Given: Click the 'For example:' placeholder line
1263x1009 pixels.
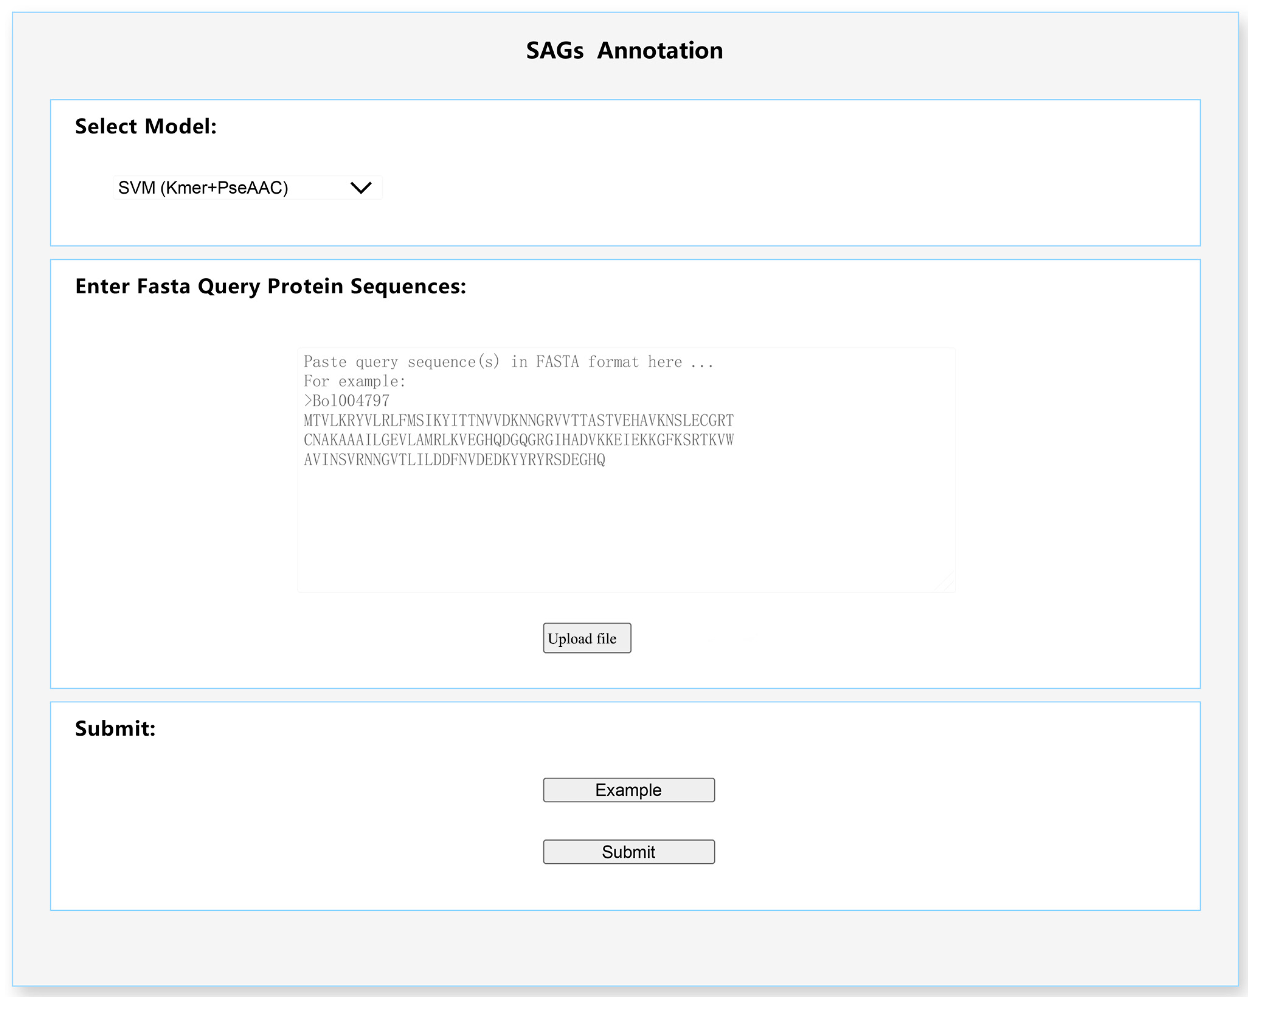Looking at the screenshot, I should (x=354, y=382).
